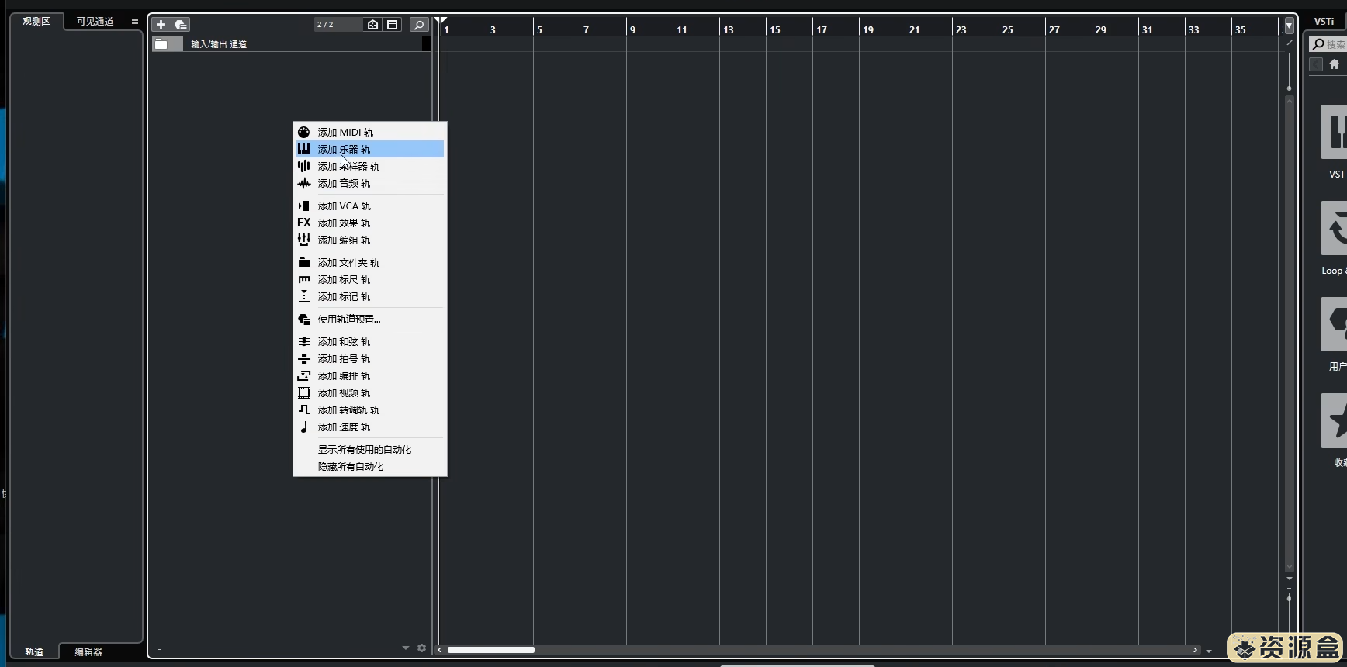Click bar 9 on the ruler
The height and width of the screenshot is (667, 1347).
click(x=632, y=29)
